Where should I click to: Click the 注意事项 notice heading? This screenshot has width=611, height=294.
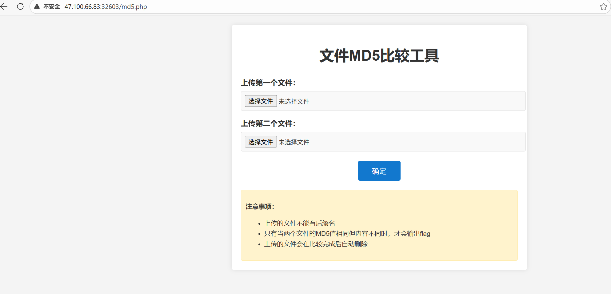(x=260, y=207)
